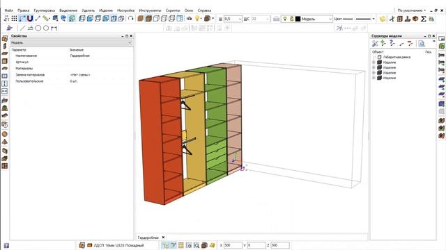Click the topmost icon in the right vertical toolbar
The width and height of the screenshot is (446, 250).
click(x=441, y=39)
